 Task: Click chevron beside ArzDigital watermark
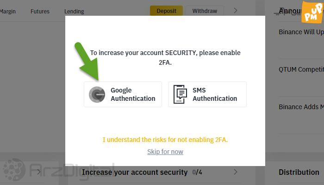(39, 172)
